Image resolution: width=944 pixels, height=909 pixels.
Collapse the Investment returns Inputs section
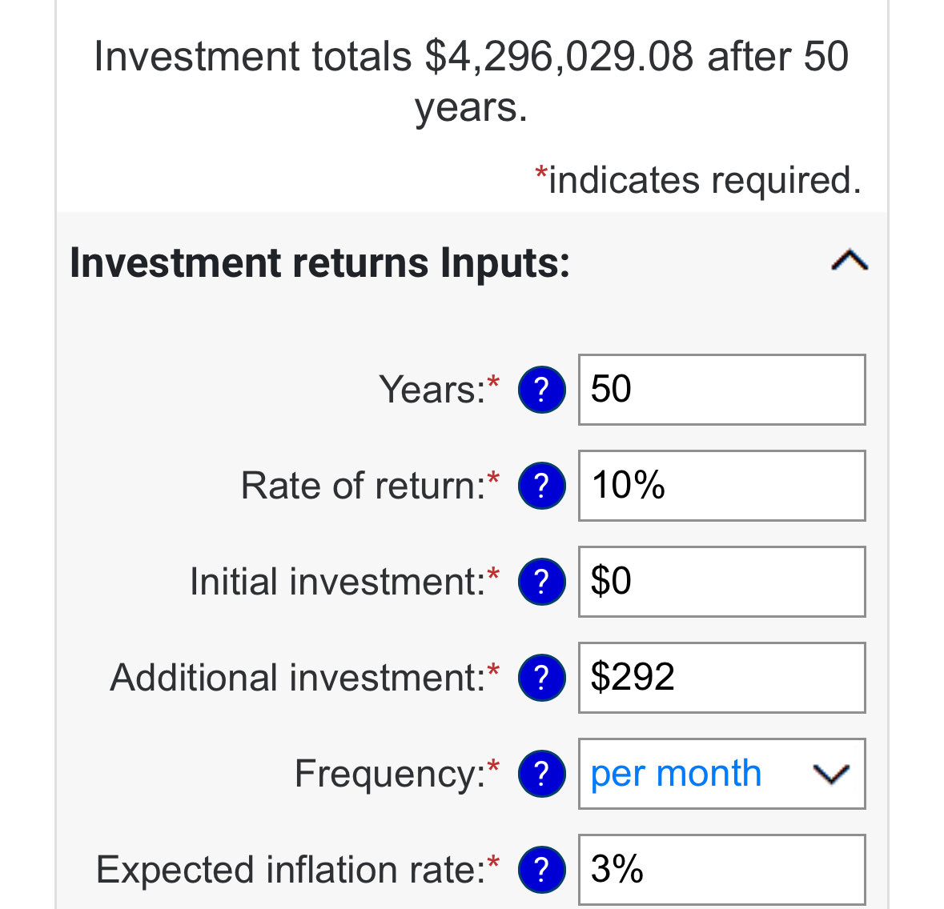tap(850, 261)
